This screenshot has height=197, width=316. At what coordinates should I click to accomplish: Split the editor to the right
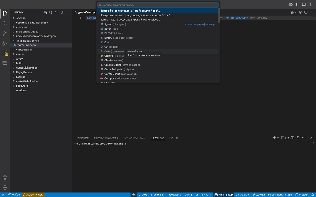[x=306, y=12]
